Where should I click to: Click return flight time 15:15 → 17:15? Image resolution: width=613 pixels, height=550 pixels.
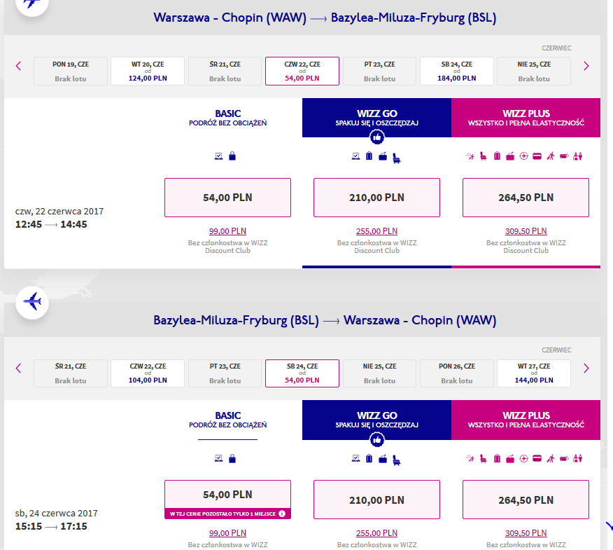pyautogui.click(x=51, y=526)
